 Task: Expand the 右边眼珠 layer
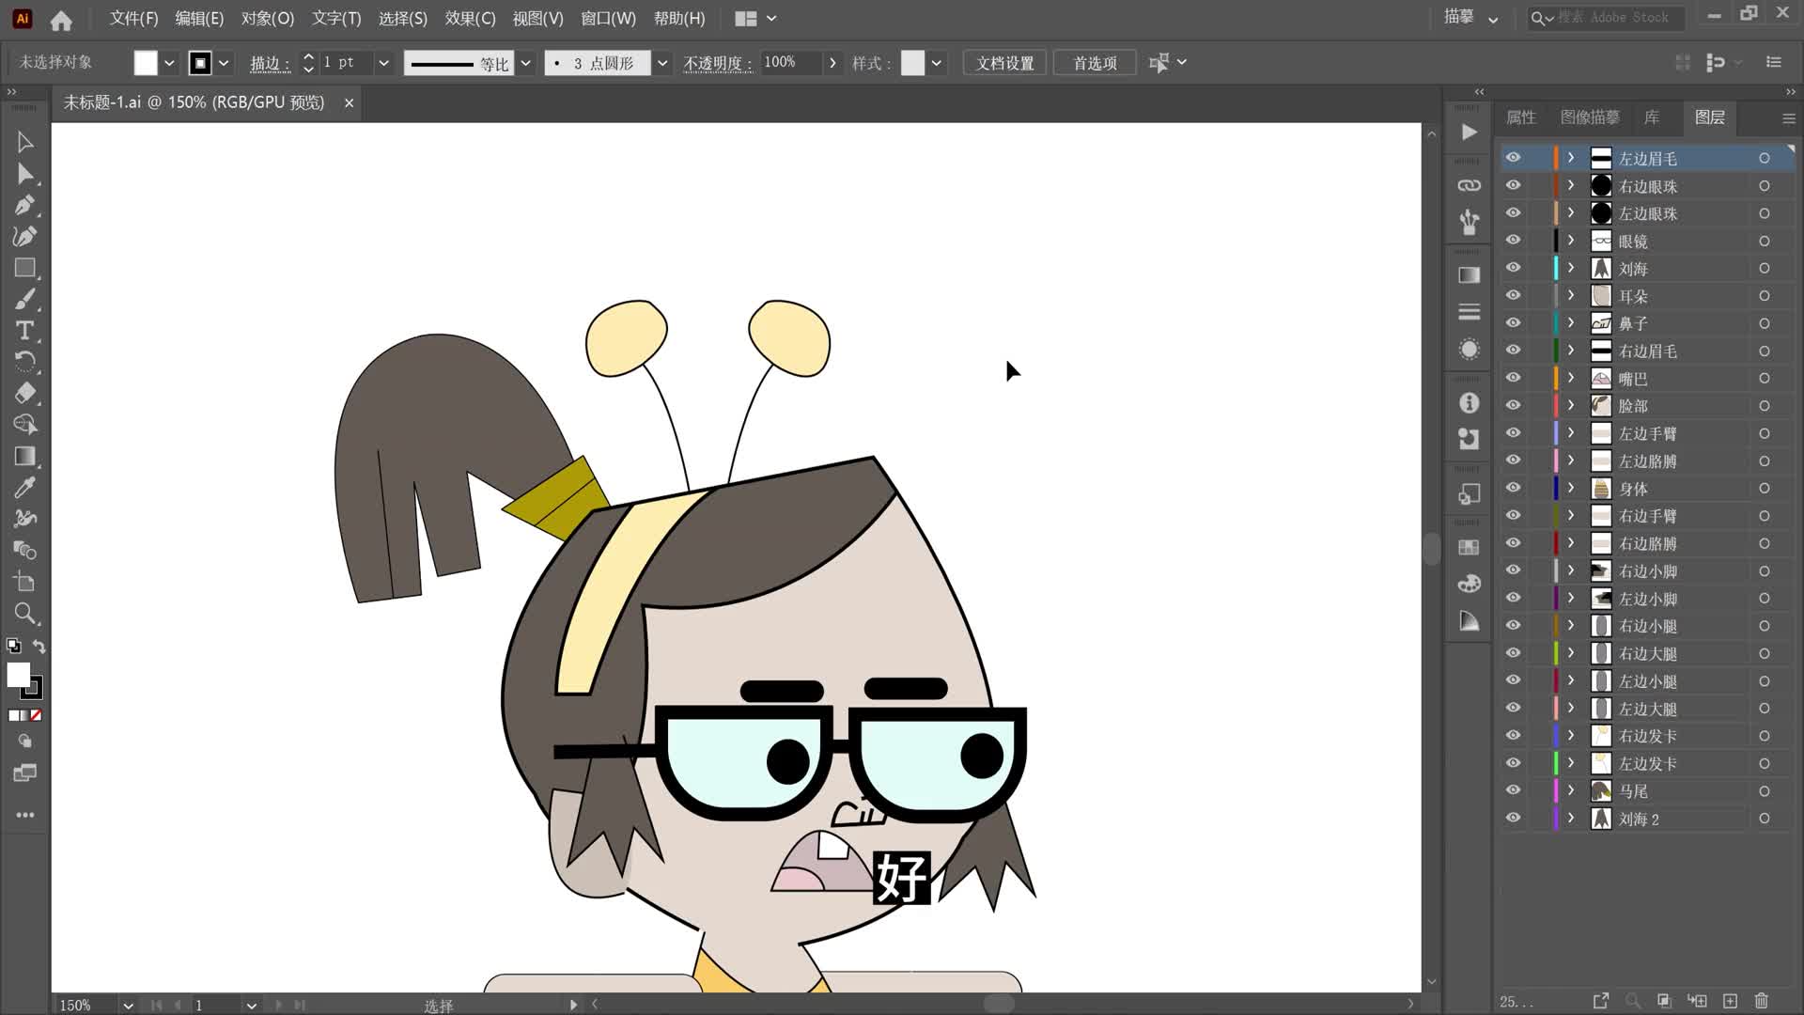1570,185
